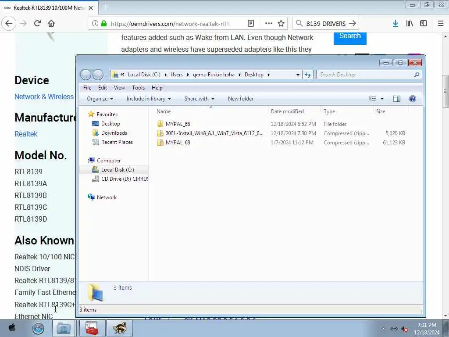The image size is (449, 337).
Task: Open the Organize dropdown
Action: tap(100, 99)
